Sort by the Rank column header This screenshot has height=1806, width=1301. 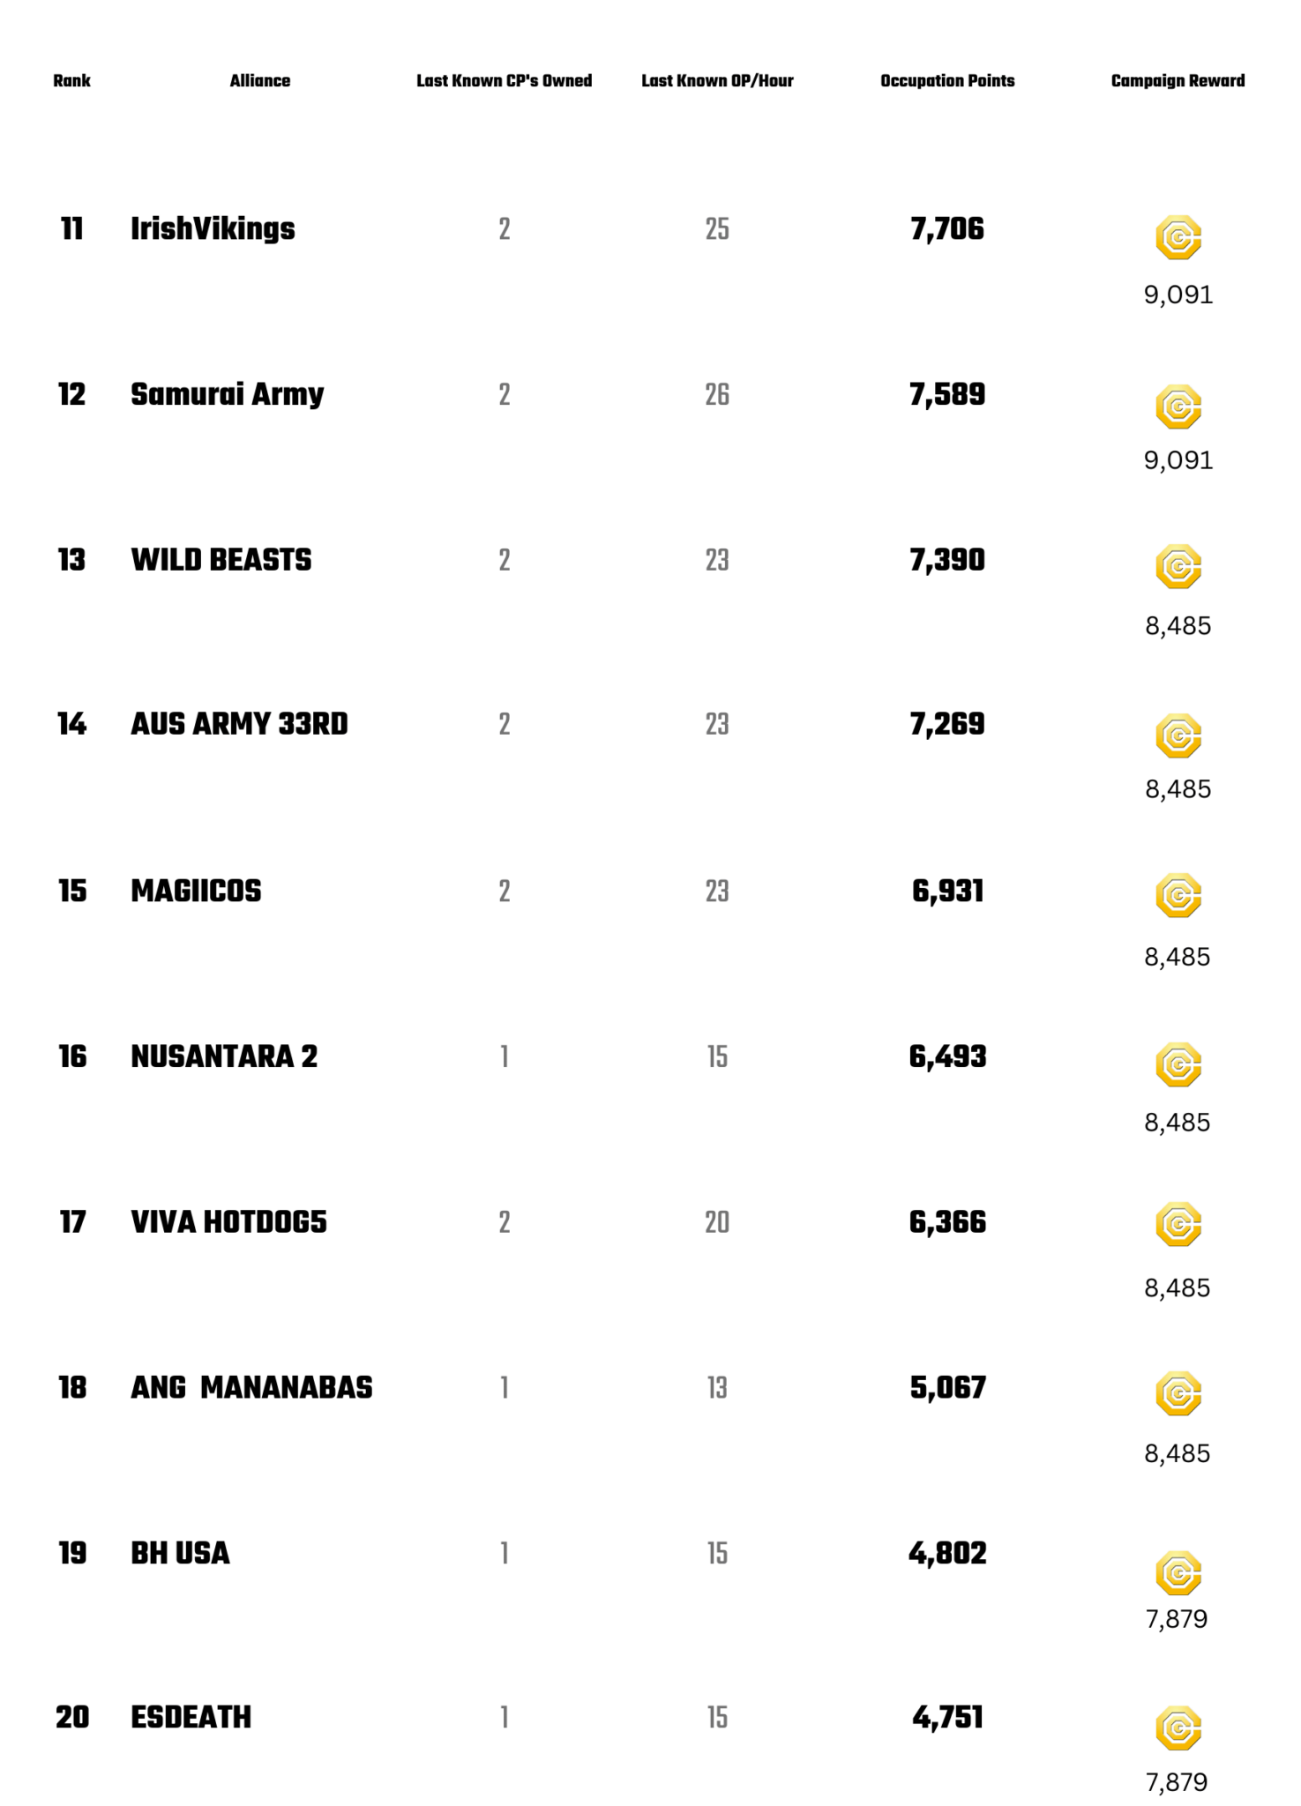[71, 80]
